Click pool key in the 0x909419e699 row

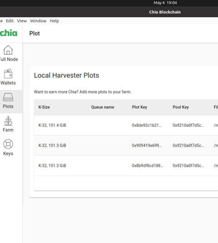coord(188,145)
